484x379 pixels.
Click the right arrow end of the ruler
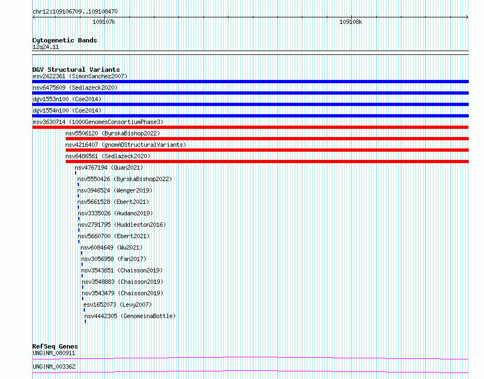pos(467,17)
